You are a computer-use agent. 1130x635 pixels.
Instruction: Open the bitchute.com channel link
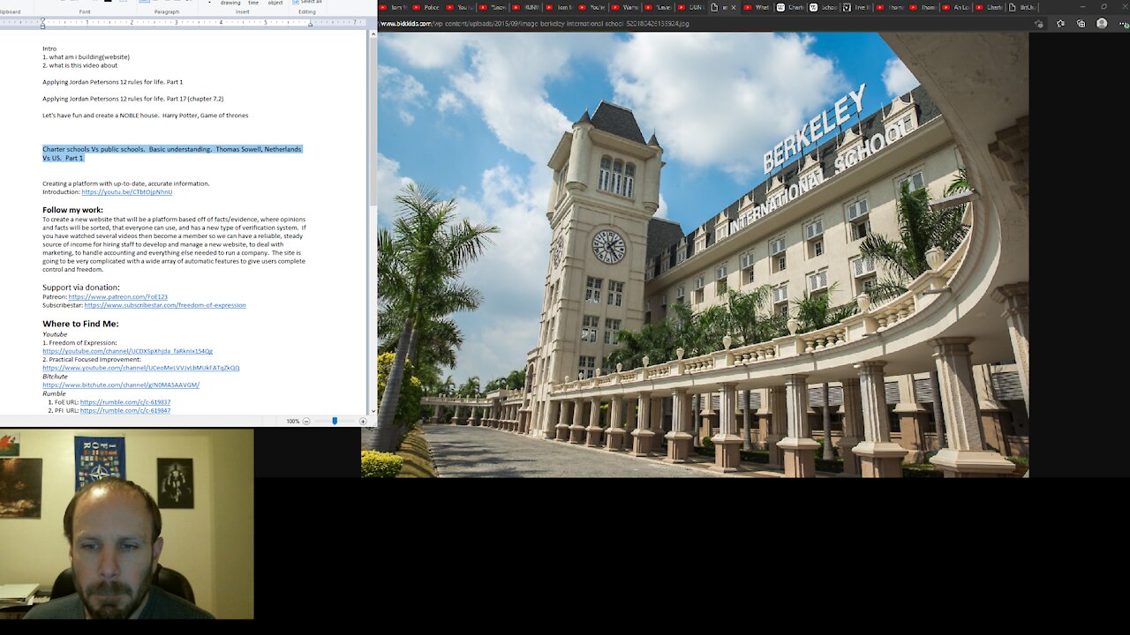[121, 385]
